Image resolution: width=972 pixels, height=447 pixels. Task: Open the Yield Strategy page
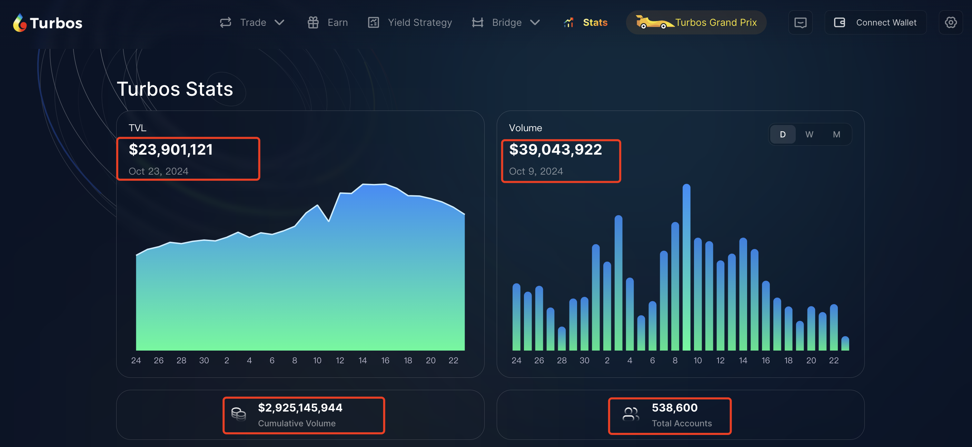419,23
